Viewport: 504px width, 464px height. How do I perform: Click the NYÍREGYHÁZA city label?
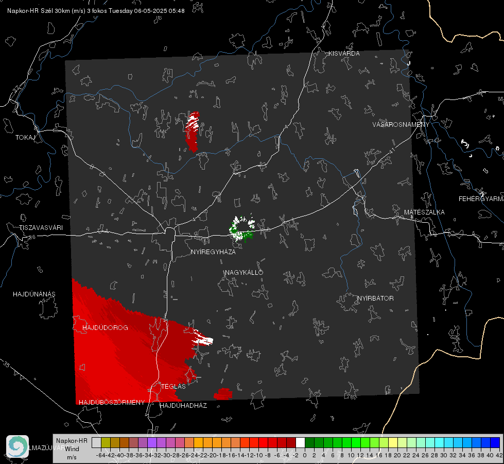(213, 252)
